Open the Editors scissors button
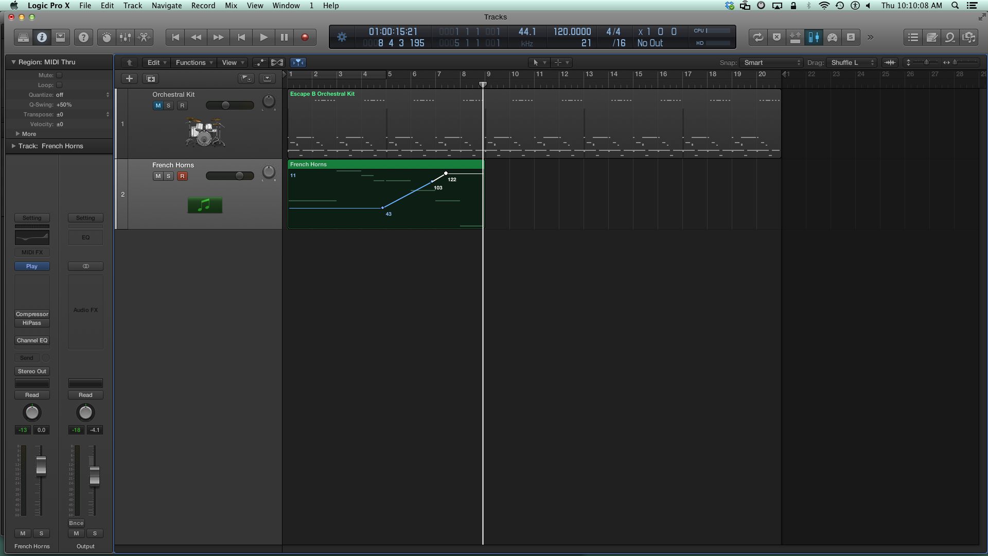The width and height of the screenshot is (988, 556). point(144,37)
